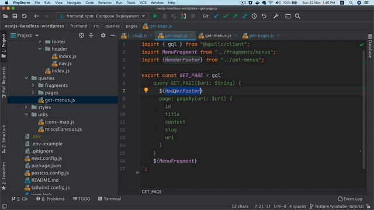The width and height of the screenshot is (374, 210).
Task: Click the frontend breadcrumb
Action: pyautogui.click(x=79, y=26)
